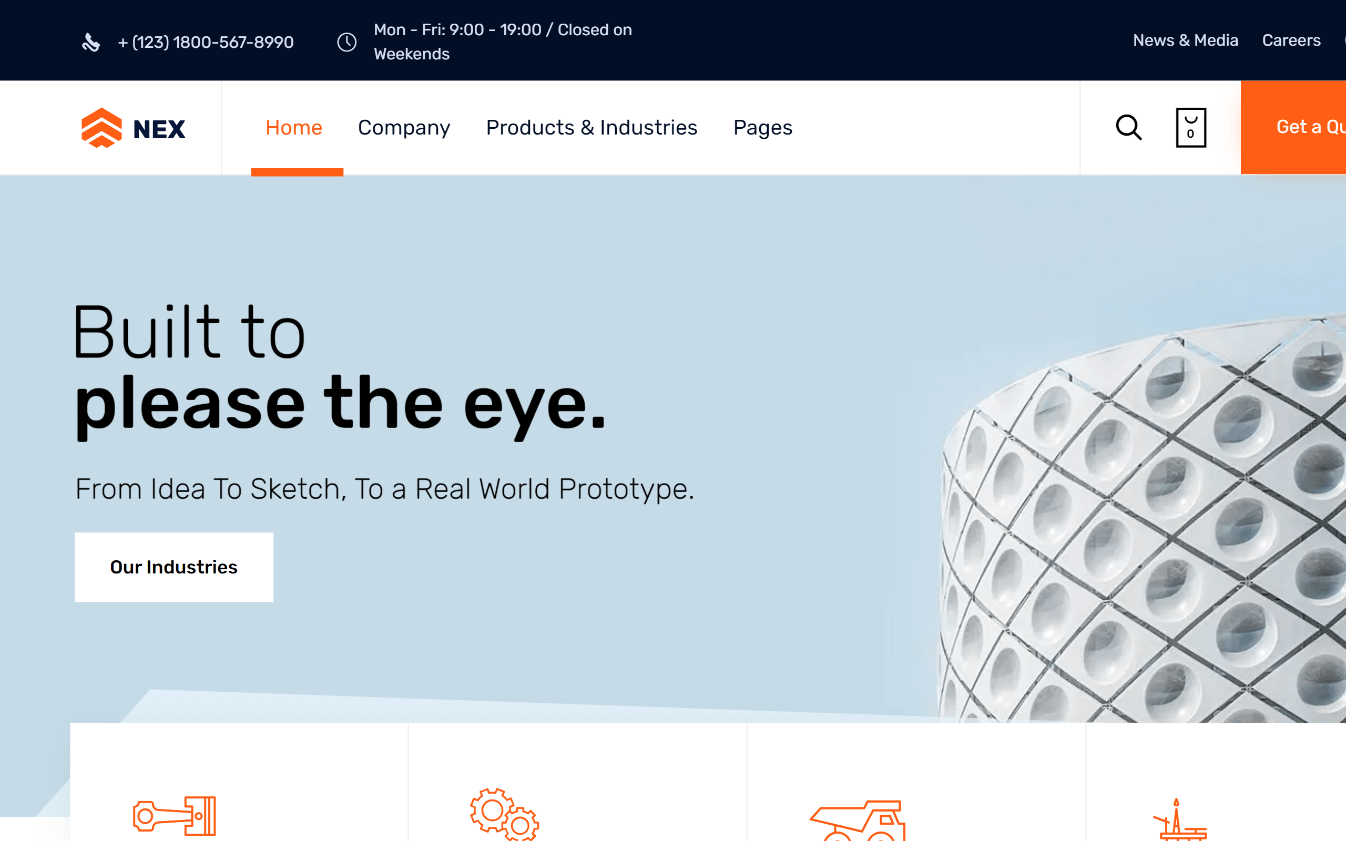Click the weekday opening hours text
1346x841 pixels.
point(502,41)
